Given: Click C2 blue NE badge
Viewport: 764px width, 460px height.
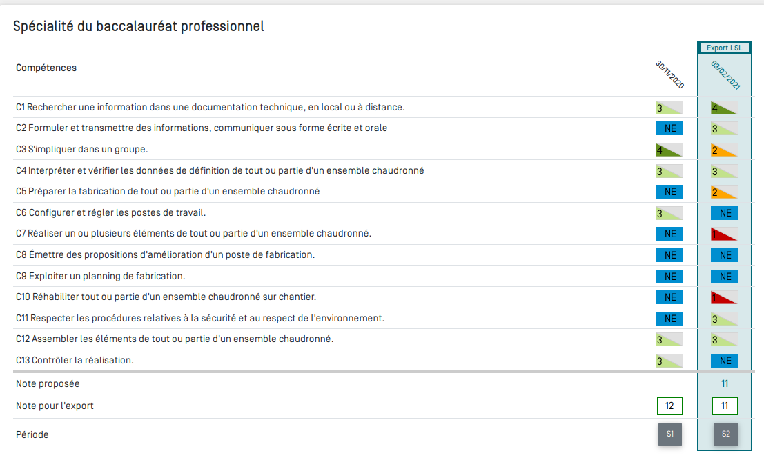Looking at the screenshot, I should (x=669, y=128).
